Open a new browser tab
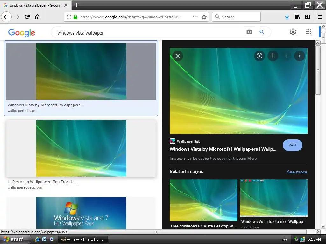The image size is (326, 244). pyautogui.click(x=77, y=5)
